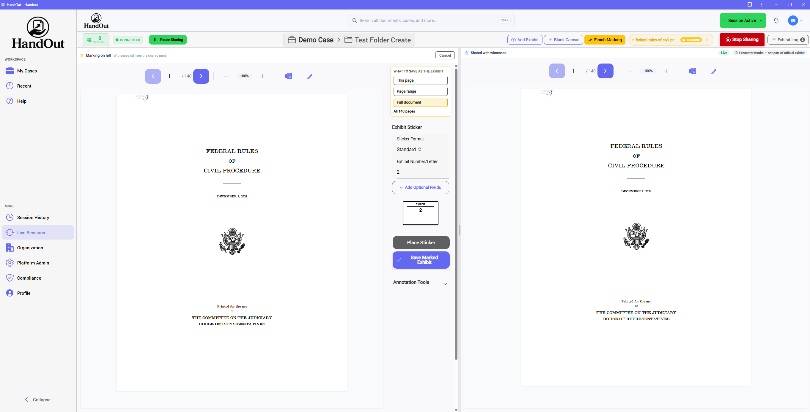Screen dimensions: 810x412
Task: Open the notifications bell
Action: 776,20
